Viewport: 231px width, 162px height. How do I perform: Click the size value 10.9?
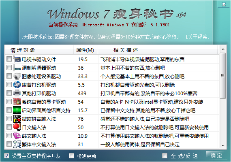(83, 136)
